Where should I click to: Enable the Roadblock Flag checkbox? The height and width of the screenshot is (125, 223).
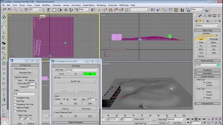click(15, 98)
